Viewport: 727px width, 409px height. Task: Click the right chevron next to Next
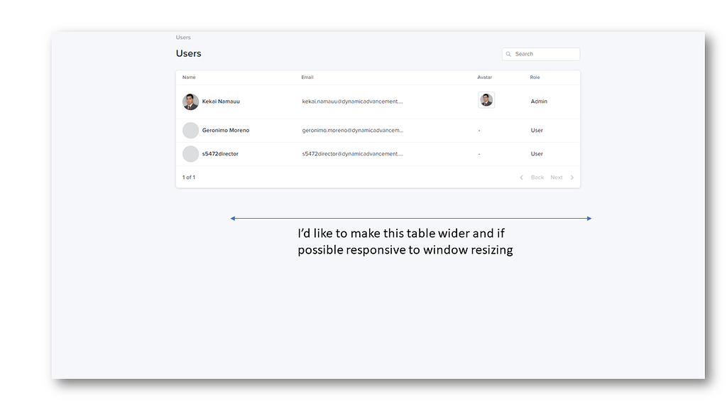[x=572, y=177]
